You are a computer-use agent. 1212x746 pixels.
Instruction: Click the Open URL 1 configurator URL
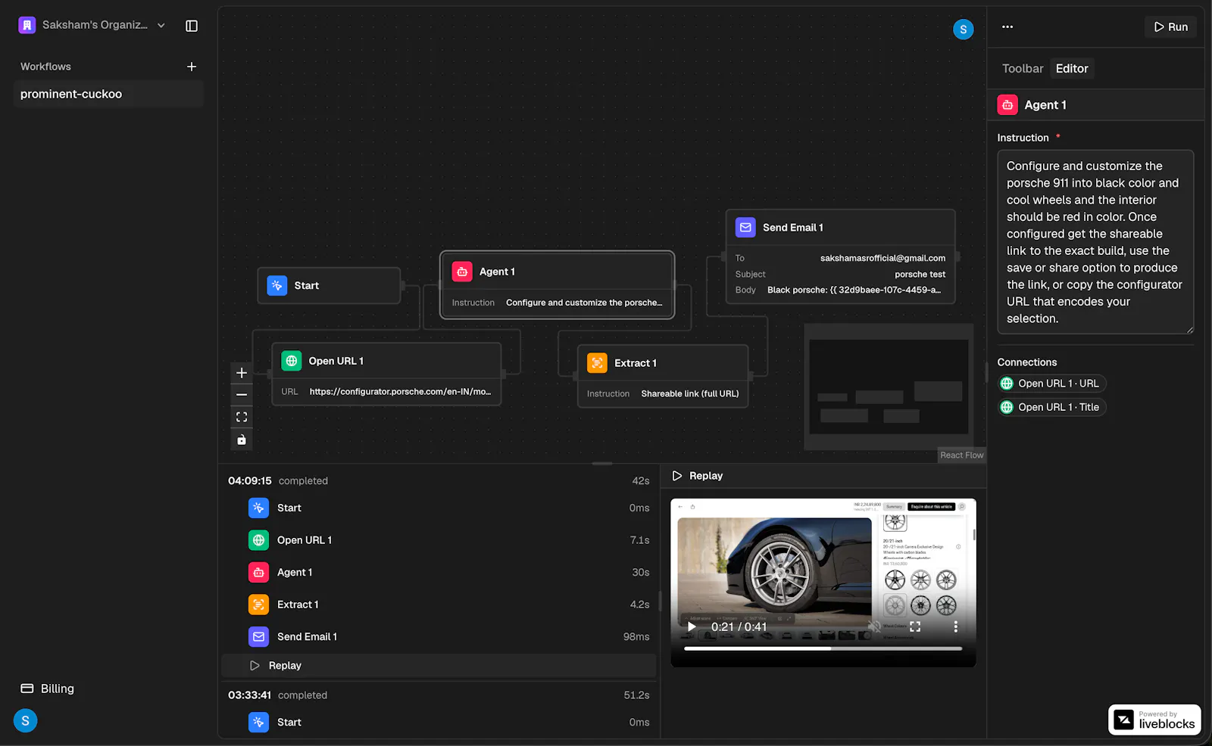coord(400,392)
